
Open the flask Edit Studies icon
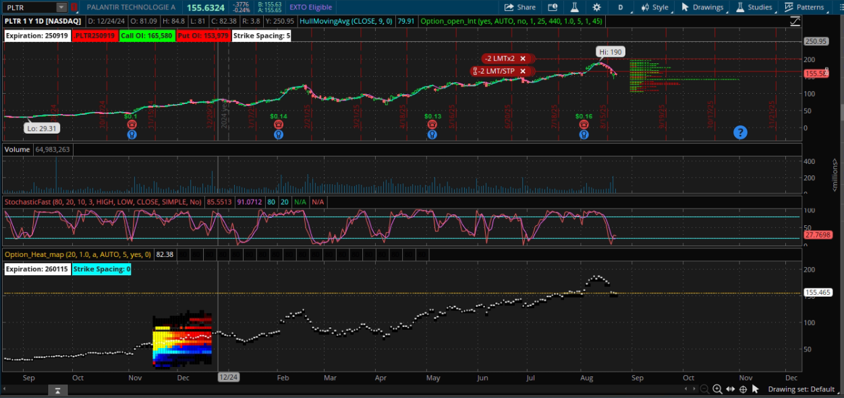(x=575, y=7)
